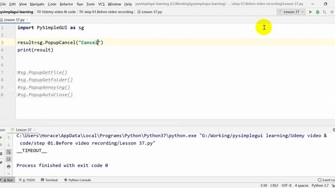Change '4 spaces' indent setting
The image size is (335, 188).
pyautogui.click(x=301, y=186)
